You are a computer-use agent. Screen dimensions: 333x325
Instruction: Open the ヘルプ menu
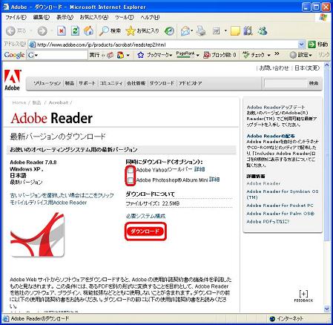pyautogui.click(x=150, y=17)
